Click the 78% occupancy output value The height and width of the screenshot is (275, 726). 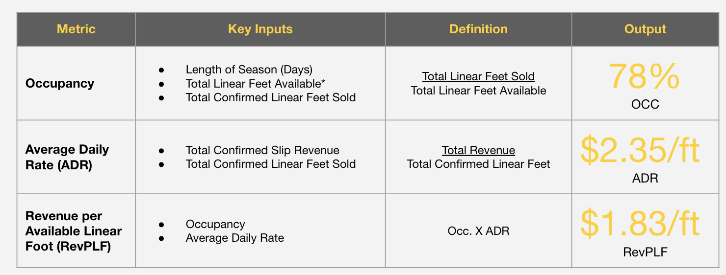pos(645,76)
